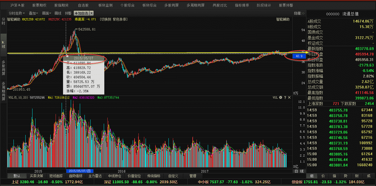The width and height of the screenshot is (376, 186).
Task: Open the 分时走势 dropdown
Action: coord(17,13)
